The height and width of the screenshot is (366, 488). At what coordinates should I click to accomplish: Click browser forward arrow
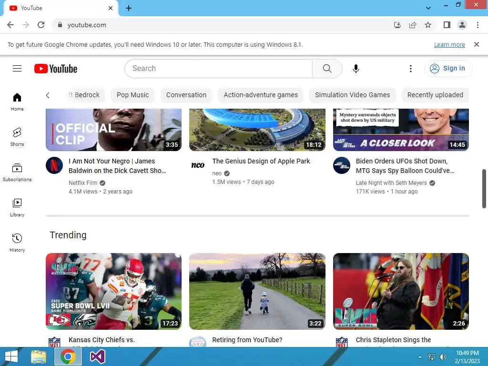point(26,25)
